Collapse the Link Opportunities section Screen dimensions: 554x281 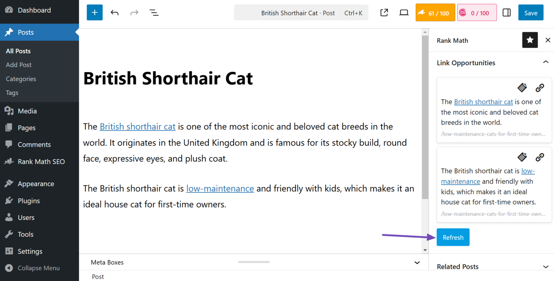546,62
